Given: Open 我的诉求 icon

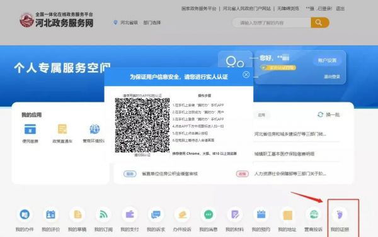Looking at the screenshot, I should tap(156, 214).
